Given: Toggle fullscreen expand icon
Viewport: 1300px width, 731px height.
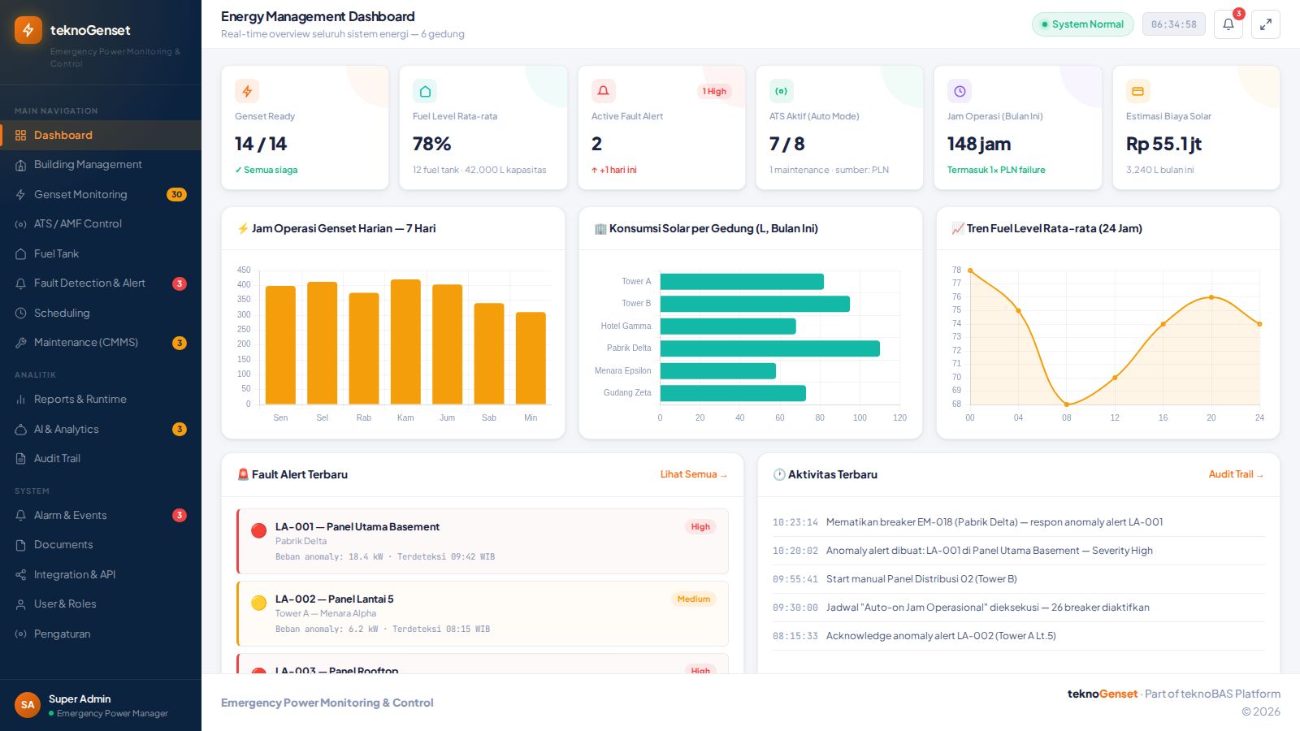Looking at the screenshot, I should 1266,24.
